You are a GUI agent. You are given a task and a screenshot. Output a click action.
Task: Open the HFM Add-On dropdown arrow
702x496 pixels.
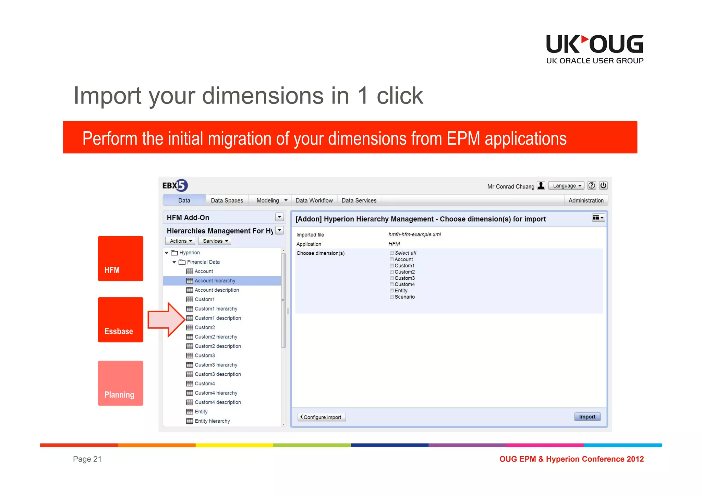(x=280, y=217)
